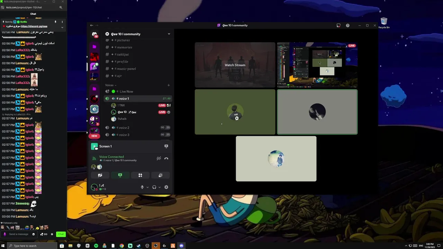Open the taklijat text channel
The height and width of the screenshot is (249, 443).
click(x=138, y=54)
